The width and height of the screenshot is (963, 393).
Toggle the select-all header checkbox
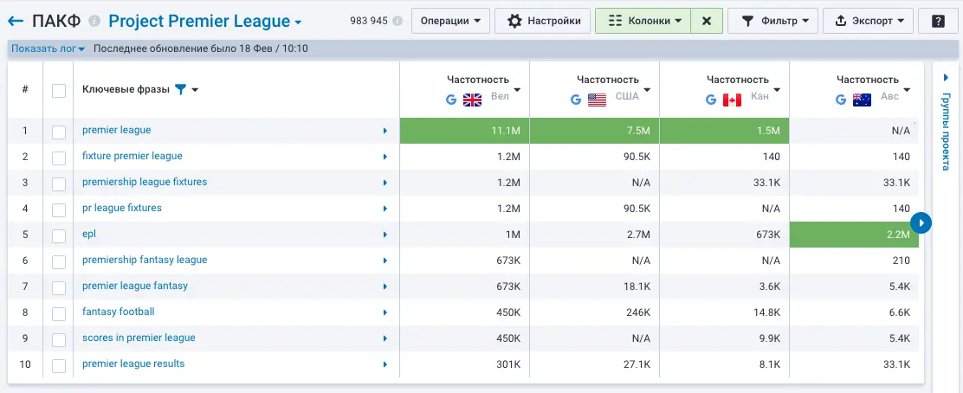(59, 91)
